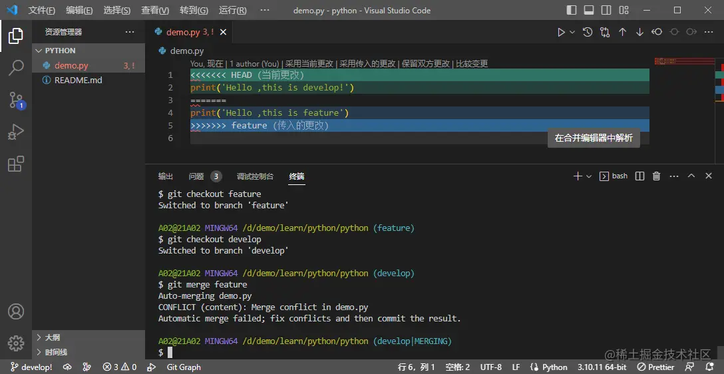Open Run and Debug view
724x374 pixels.
(x=16, y=132)
